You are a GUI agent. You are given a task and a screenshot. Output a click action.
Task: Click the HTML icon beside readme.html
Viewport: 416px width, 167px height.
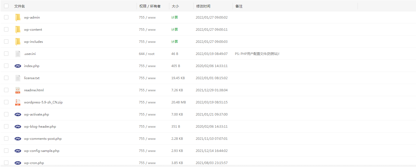click(x=18, y=90)
